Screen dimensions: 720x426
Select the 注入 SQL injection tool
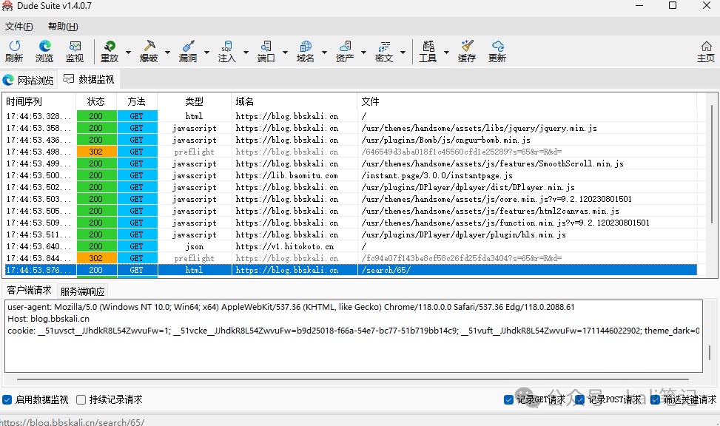click(x=227, y=51)
